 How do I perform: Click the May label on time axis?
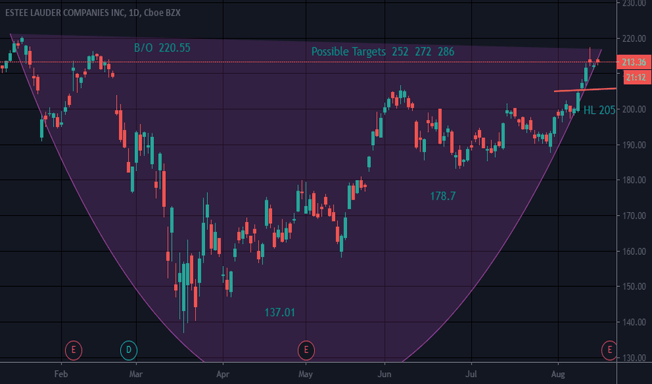[x=306, y=374]
